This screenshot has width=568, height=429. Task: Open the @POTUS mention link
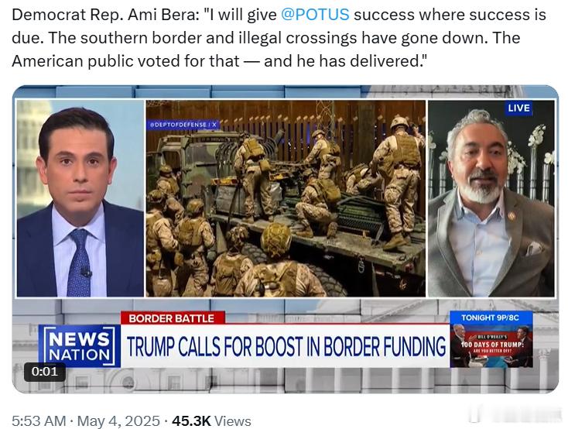point(315,15)
